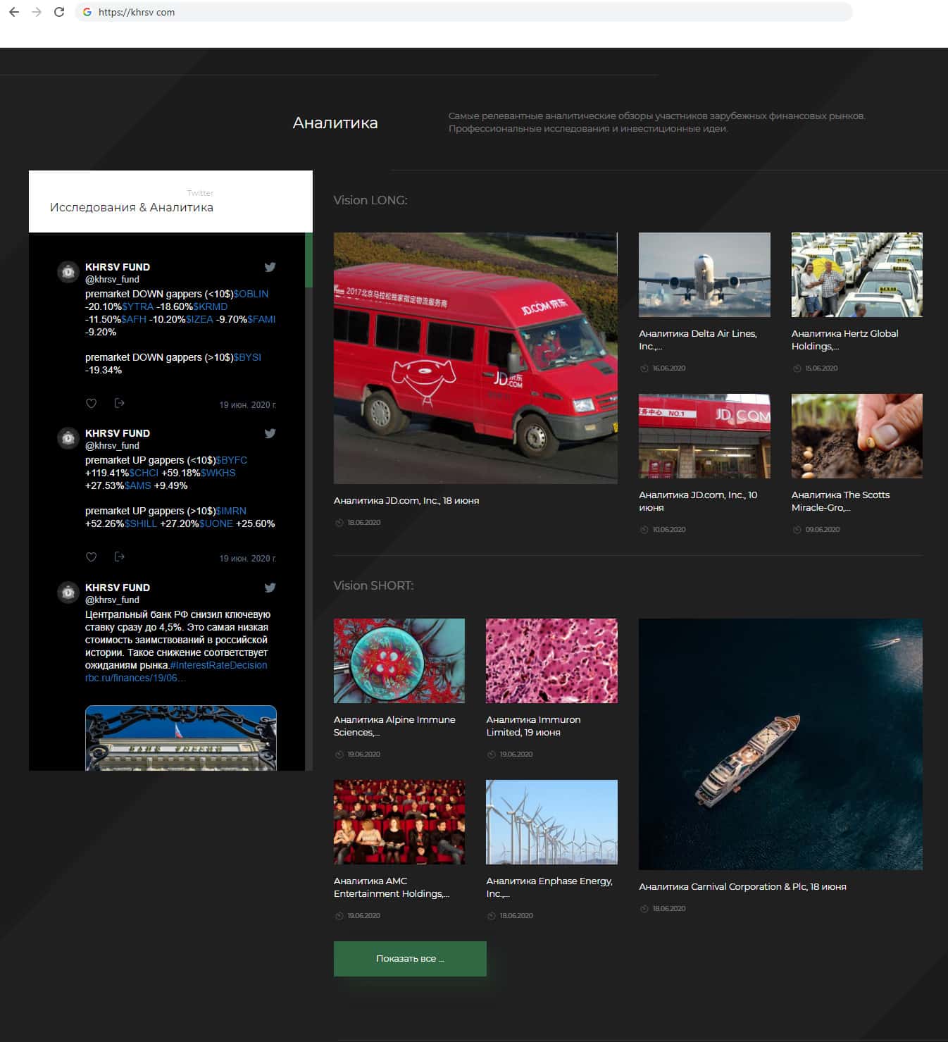Like the premarket DOWN gappers tweet
This screenshot has height=1042, width=948.
coord(91,404)
